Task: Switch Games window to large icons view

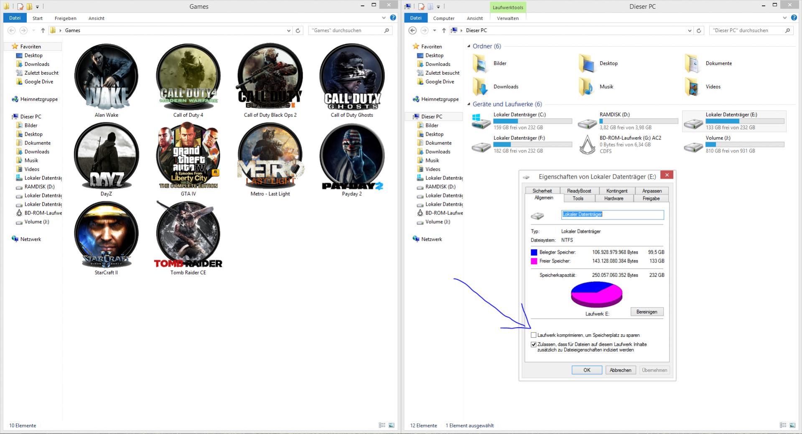Action: [x=391, y=425]
